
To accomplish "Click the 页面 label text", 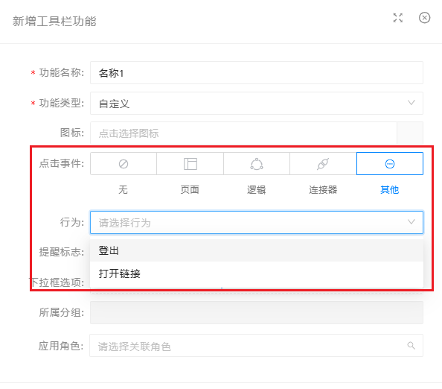I will pyautogui.click(x=190, y=190).
